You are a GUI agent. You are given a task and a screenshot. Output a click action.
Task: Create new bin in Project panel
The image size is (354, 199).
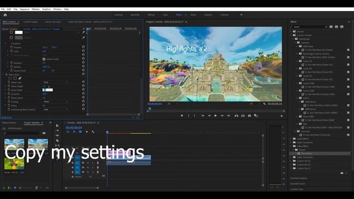click(44, 133)
